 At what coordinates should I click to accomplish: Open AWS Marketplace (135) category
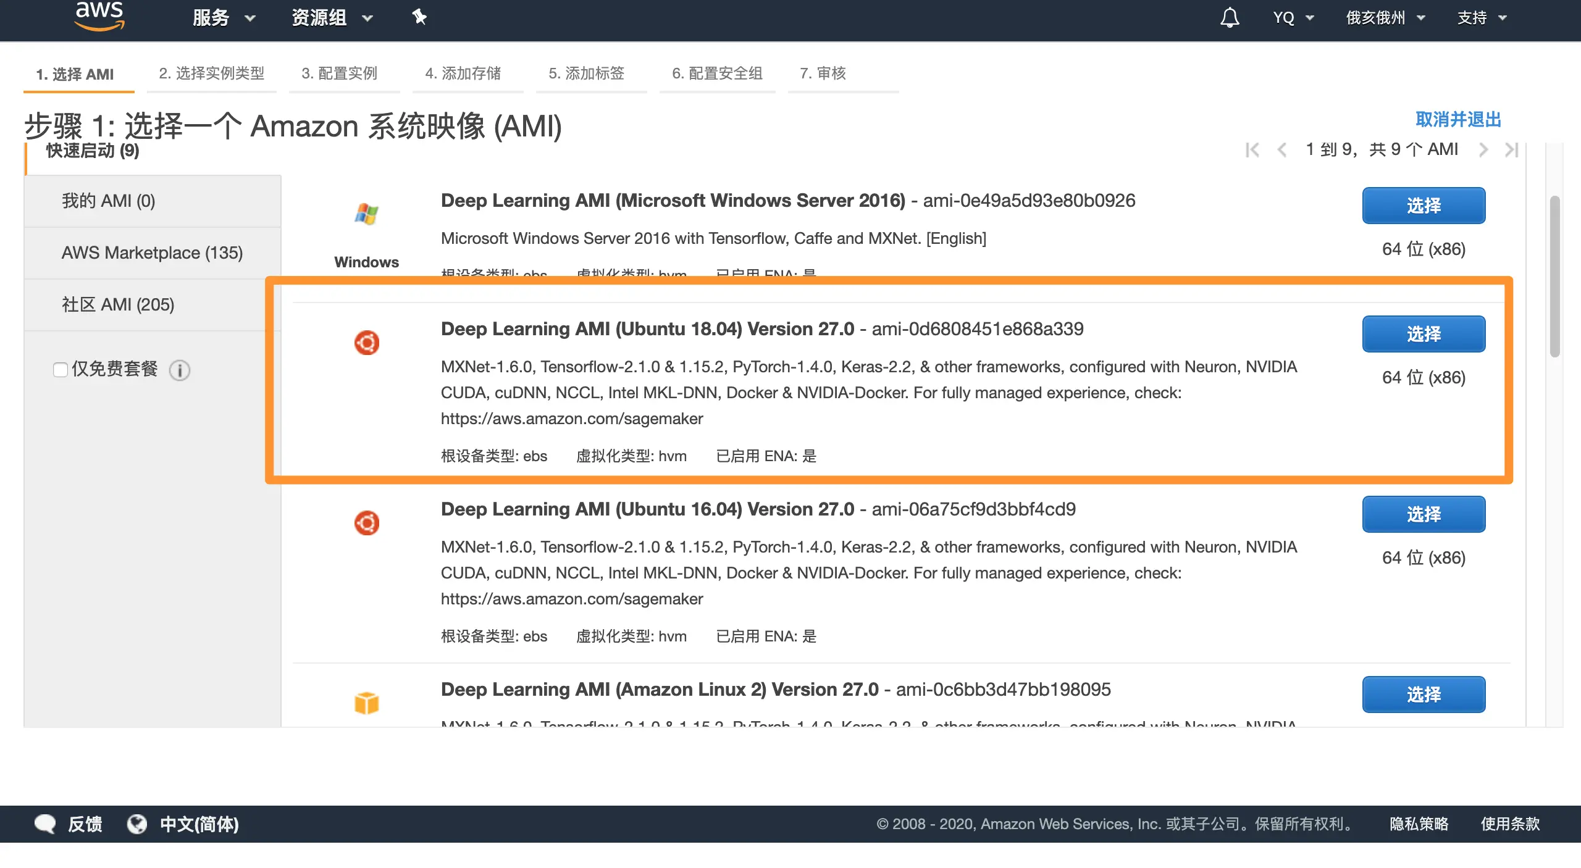(x=152, y=252)
